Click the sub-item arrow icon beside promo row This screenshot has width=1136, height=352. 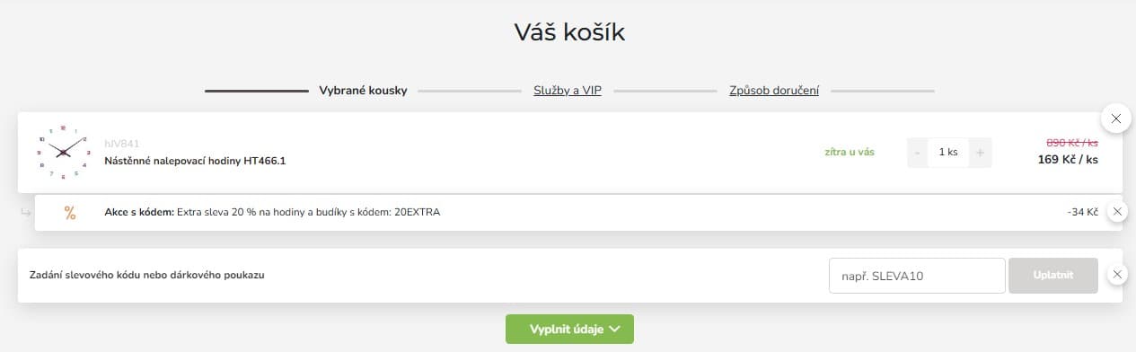pyautogui.click(x=25, y=213)
